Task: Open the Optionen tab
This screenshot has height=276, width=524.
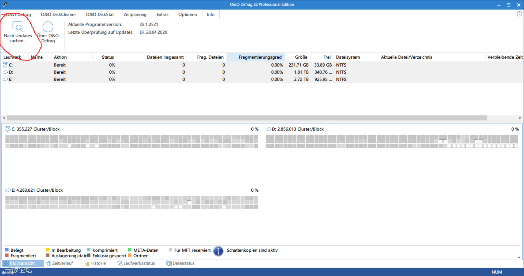Action: [x=187, y=14]
